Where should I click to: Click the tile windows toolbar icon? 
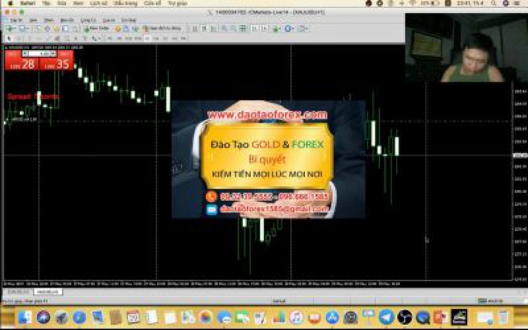243,28
